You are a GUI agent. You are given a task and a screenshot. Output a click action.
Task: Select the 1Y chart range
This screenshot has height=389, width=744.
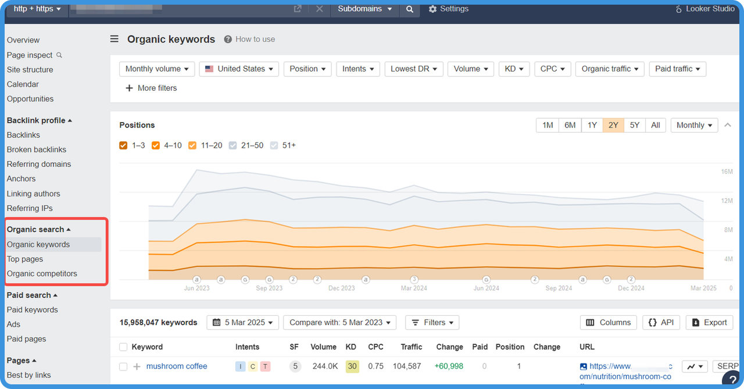tap(592, 125)
